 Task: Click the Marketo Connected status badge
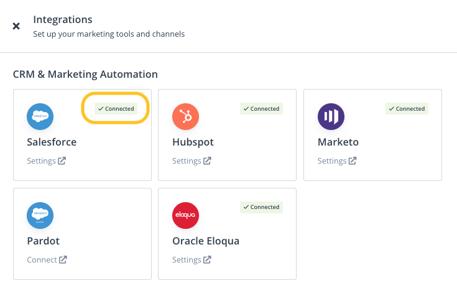407,109
